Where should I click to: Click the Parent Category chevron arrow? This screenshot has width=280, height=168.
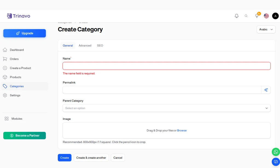click(267, 108)
